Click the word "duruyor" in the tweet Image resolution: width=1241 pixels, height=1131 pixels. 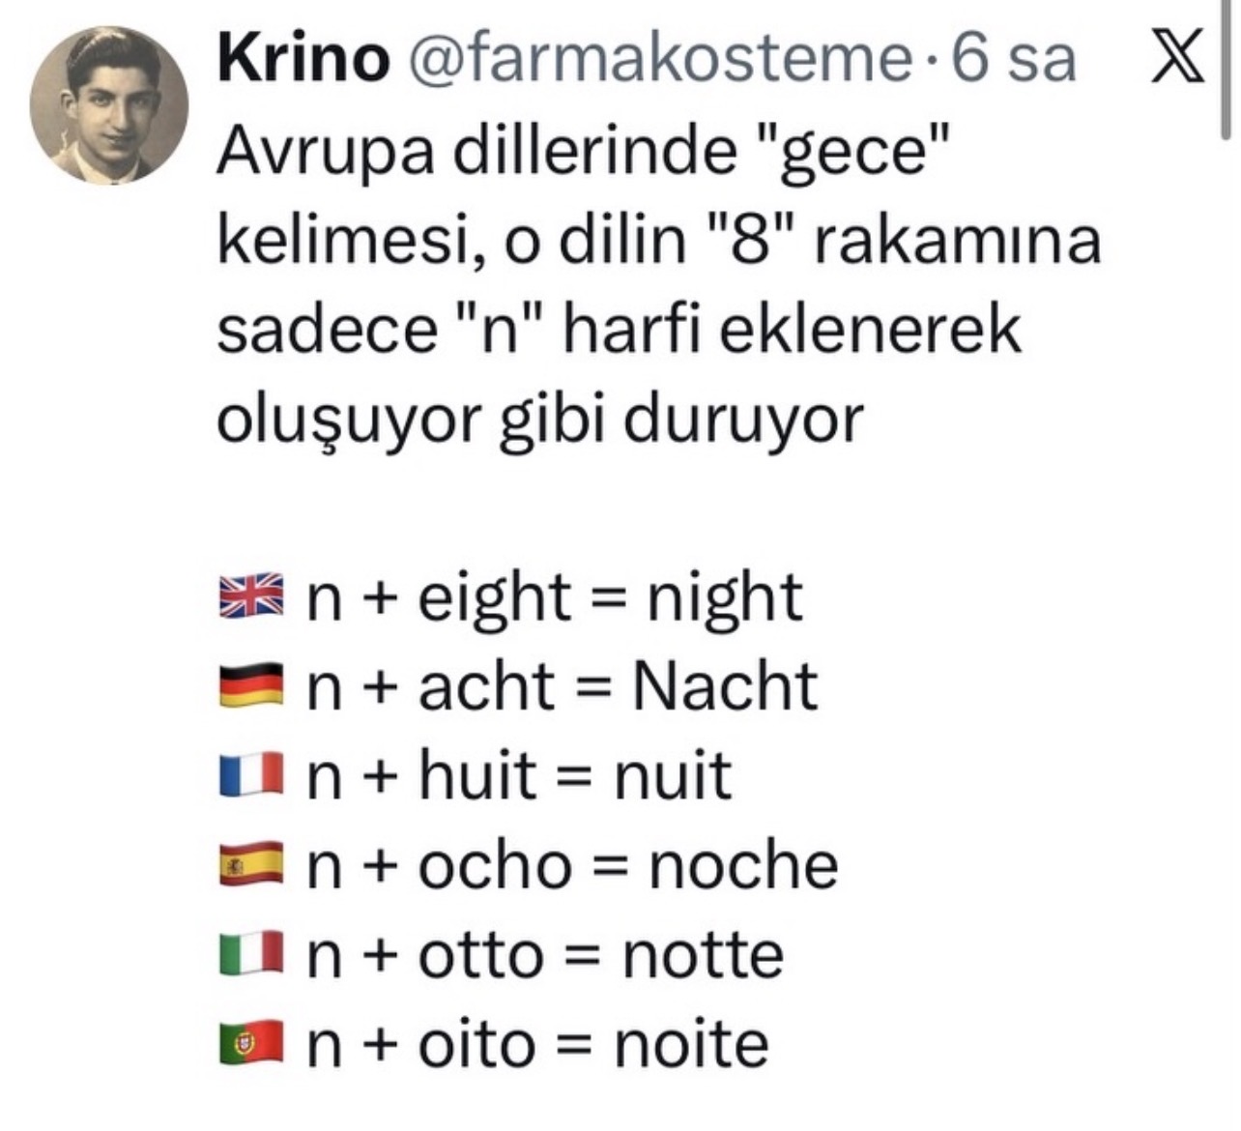[x=742, y=419]
